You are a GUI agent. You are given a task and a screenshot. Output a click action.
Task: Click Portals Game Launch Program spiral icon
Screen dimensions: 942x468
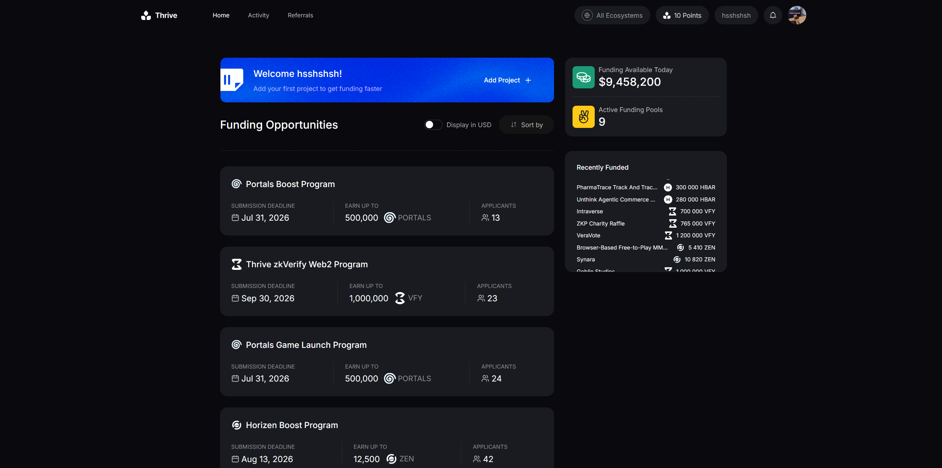pyautogui.click(x=236, y=345)
